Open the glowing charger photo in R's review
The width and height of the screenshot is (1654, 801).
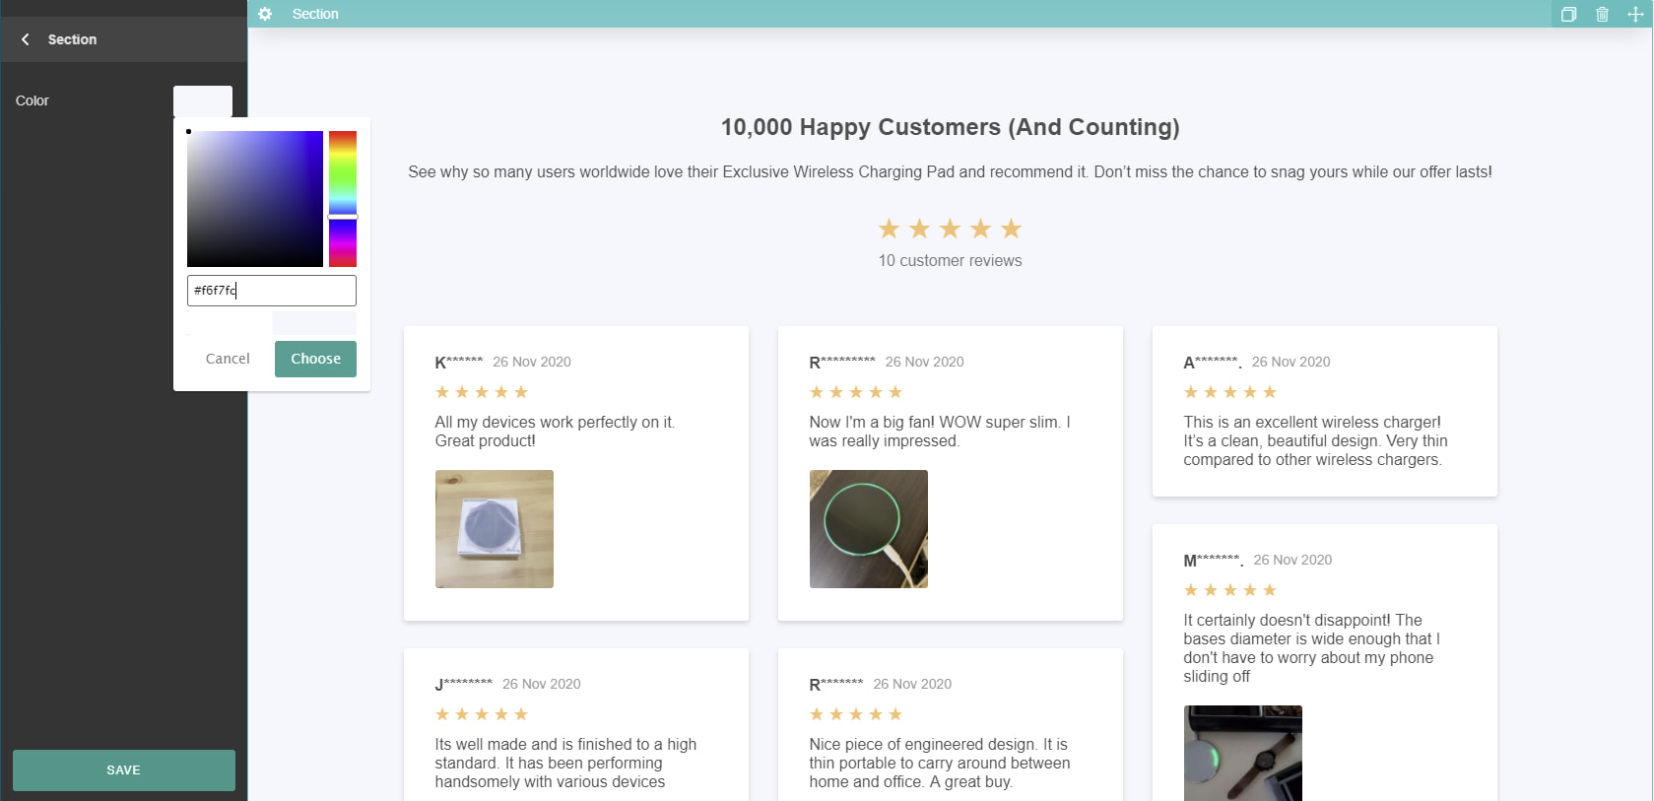(868, 529)
